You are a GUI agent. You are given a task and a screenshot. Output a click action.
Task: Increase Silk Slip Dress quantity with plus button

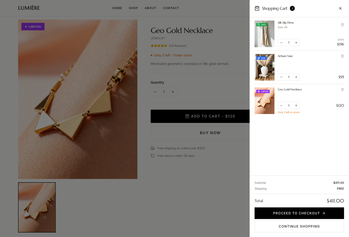pyautogui.click(x=296, y=42)
